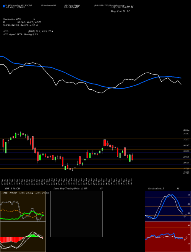Image resolution: width=191 pixels, height=252 pixels.
Task: Select the '12 Day = 332.16' legend text
Action: (15, 7)
